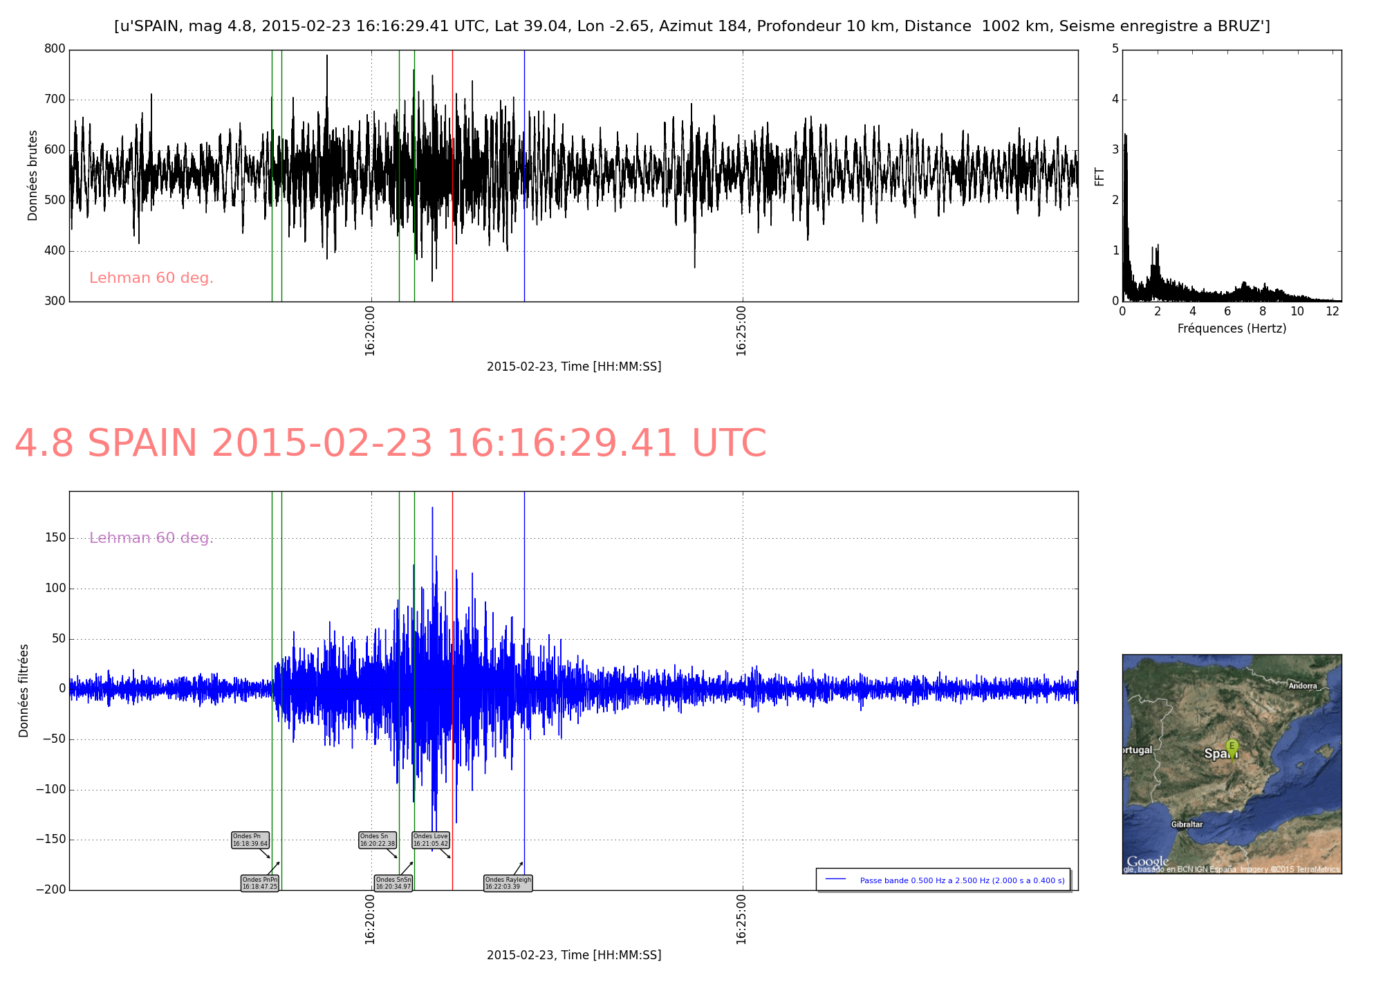Viewport: 1383px width, 989px height.
Task: Click the blue legend line sample
Action: (x=836, y=879)
